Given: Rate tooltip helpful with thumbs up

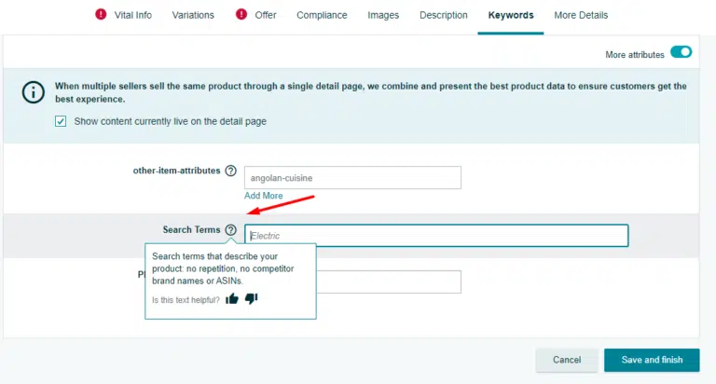Looking at the screenshot, I should (x=232, y=299).
